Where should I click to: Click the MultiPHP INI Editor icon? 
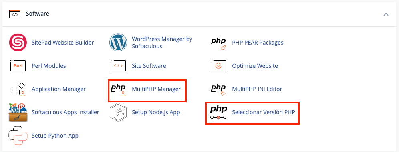(x=218, y=90)
